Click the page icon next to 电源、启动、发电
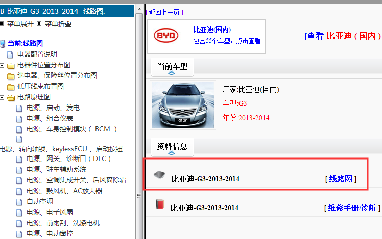This screenshot has height=239, width=382. pyautogui.click(x=19, y=108)
